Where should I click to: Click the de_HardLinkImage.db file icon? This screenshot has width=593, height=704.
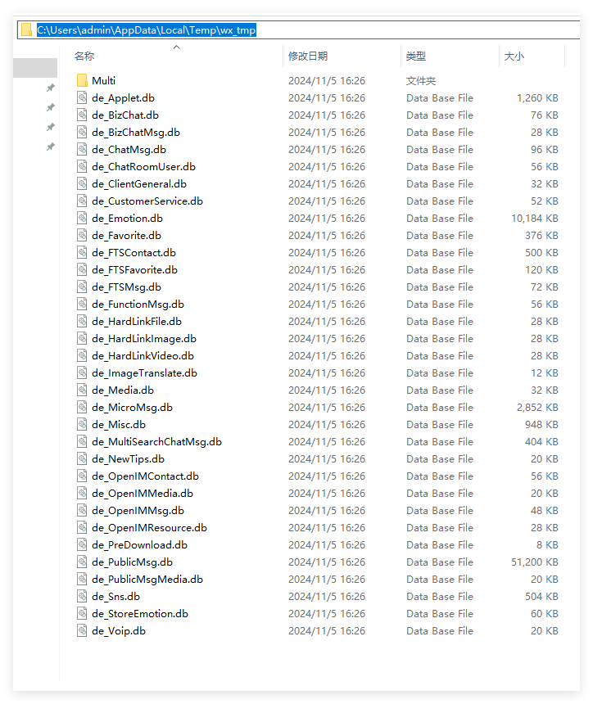[x=82, y=339]
